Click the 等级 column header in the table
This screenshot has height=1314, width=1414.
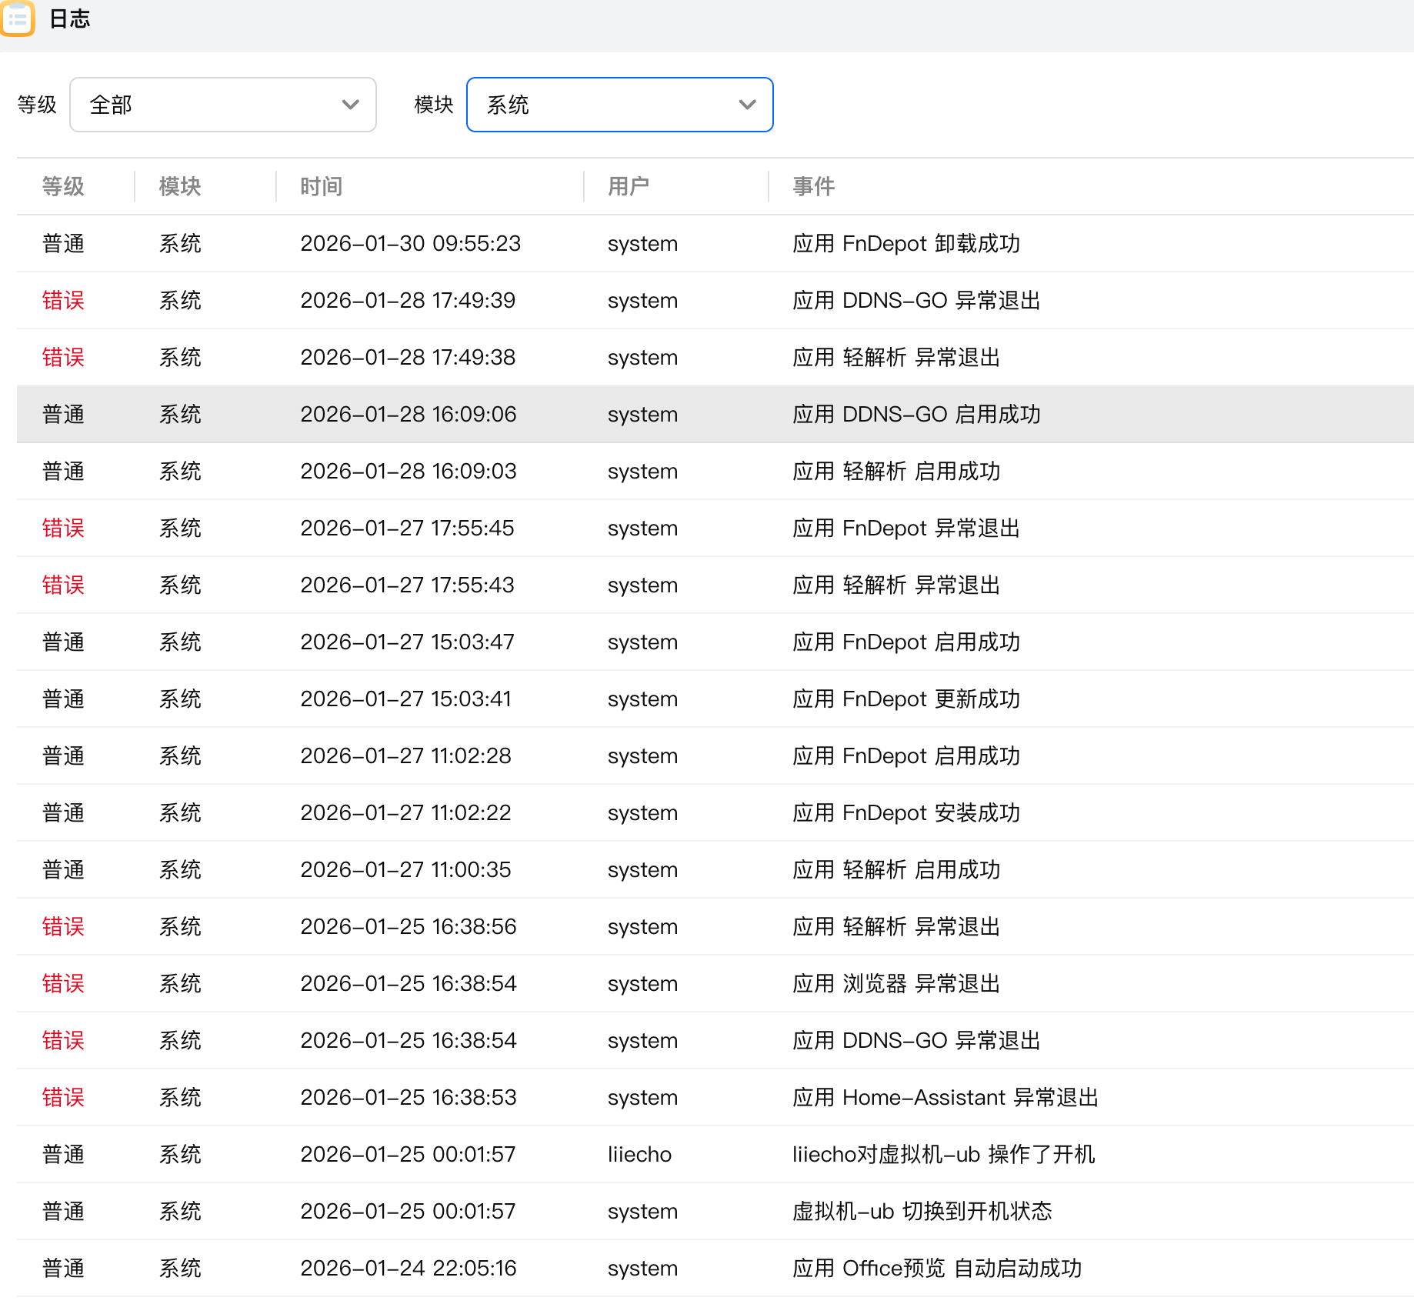(63, 186)
